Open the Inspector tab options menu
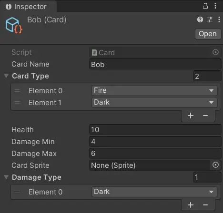 215,6
